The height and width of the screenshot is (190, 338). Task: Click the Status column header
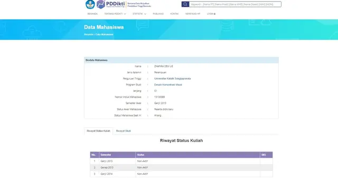pos(198,155)
